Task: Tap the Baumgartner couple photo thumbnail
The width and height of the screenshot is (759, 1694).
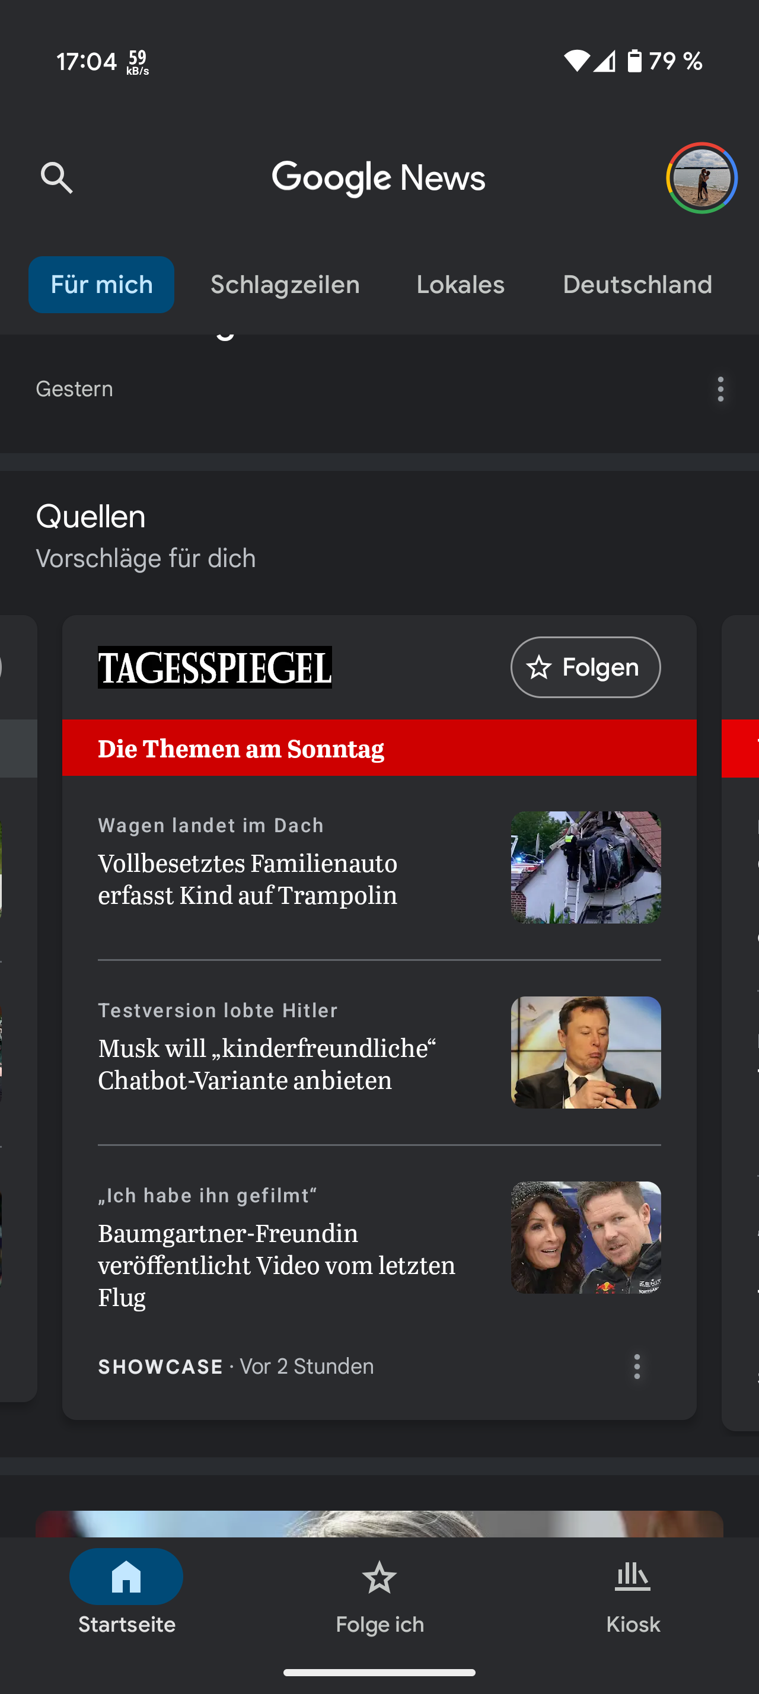Action: pos(585,1238)
